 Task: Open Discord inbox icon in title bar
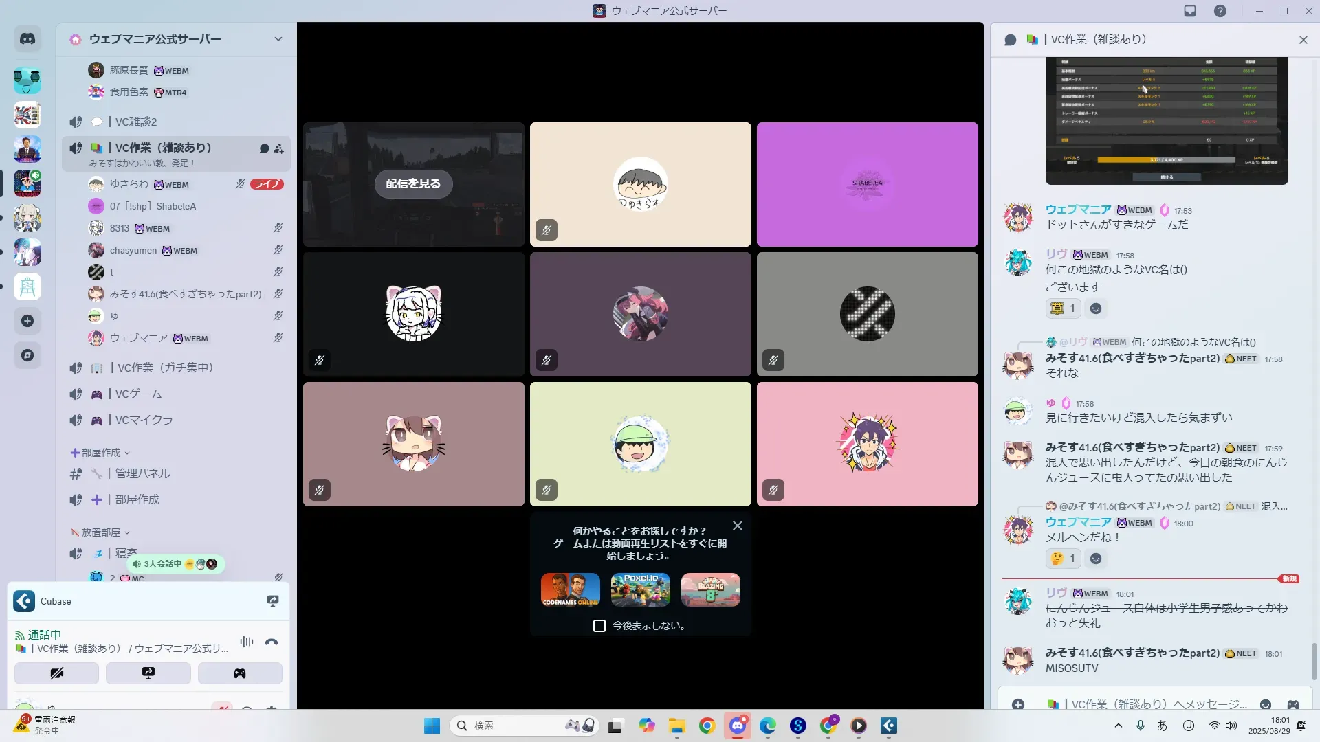1190,11
